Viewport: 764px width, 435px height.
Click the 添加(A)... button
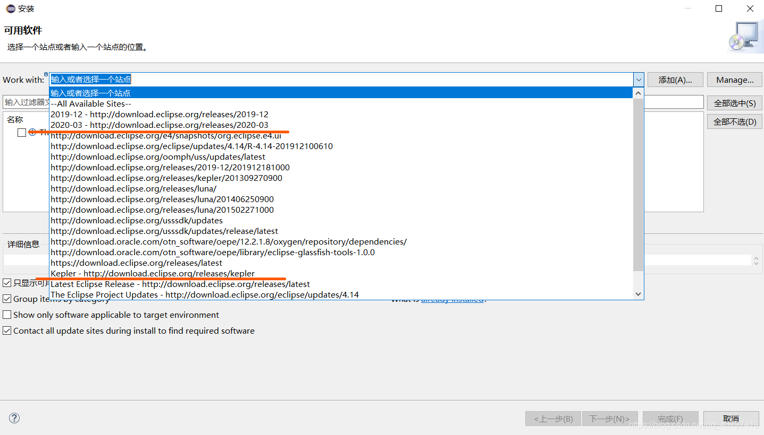(675, 80)
